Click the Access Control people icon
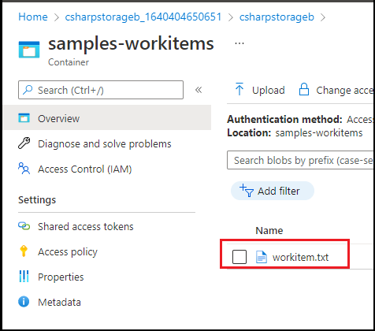The image size is (375, 331). [x=24, y=169]
